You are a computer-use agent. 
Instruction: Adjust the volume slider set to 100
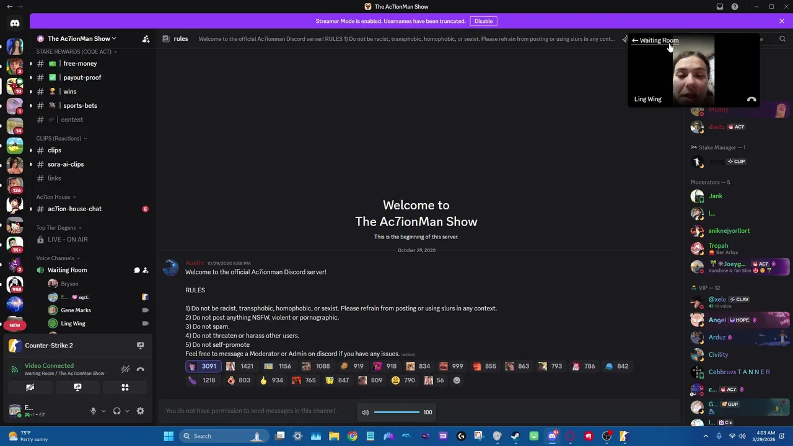396,413
